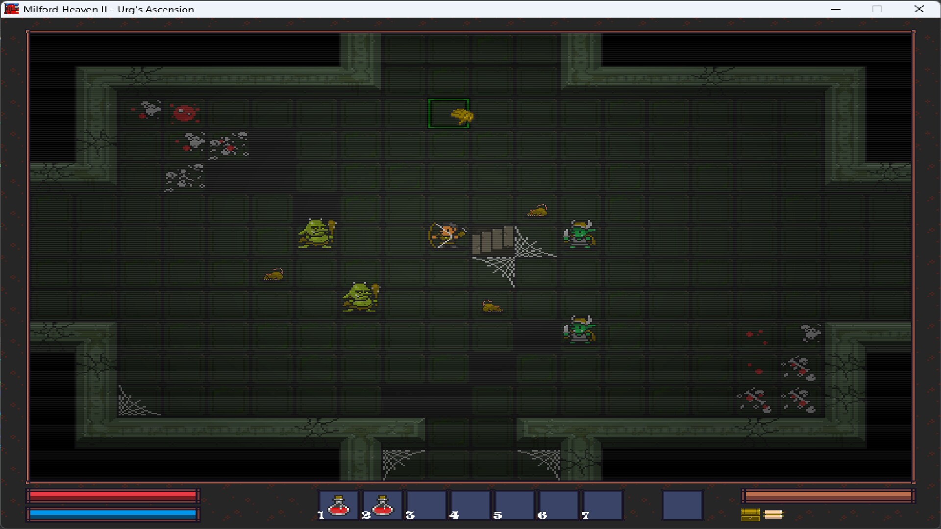
Task: Select the archer player character
Action: point(447,235)
